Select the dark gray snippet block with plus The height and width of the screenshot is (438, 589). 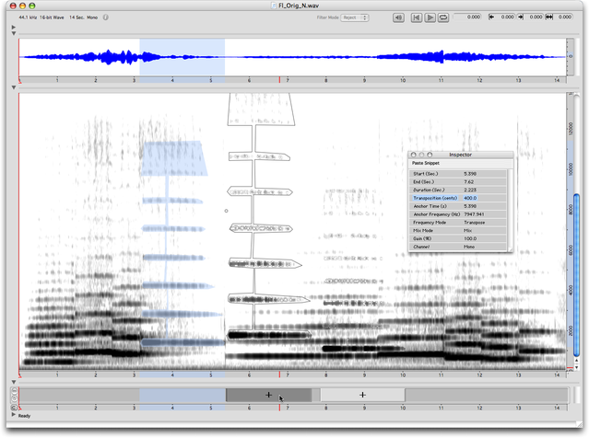(x=268, y=395)
